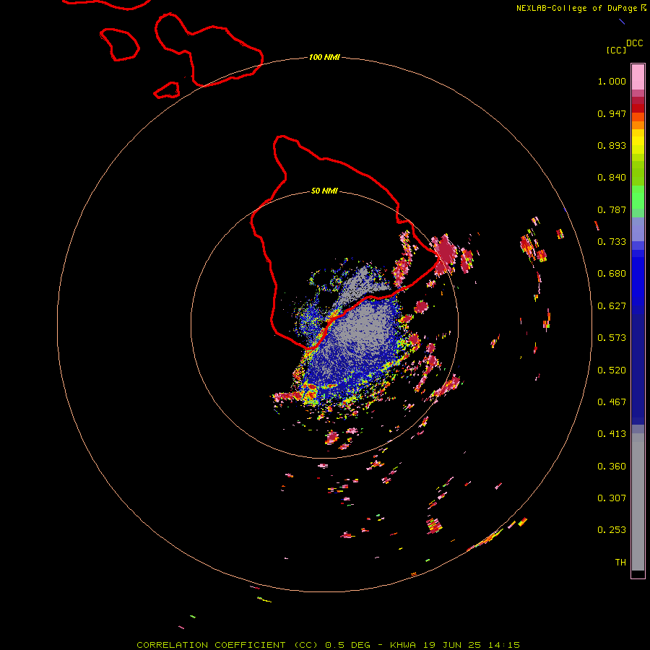Screen dimensions: 650x650
Task: Click the 100 NMI range ring label
Action: (x=324, y=57)
